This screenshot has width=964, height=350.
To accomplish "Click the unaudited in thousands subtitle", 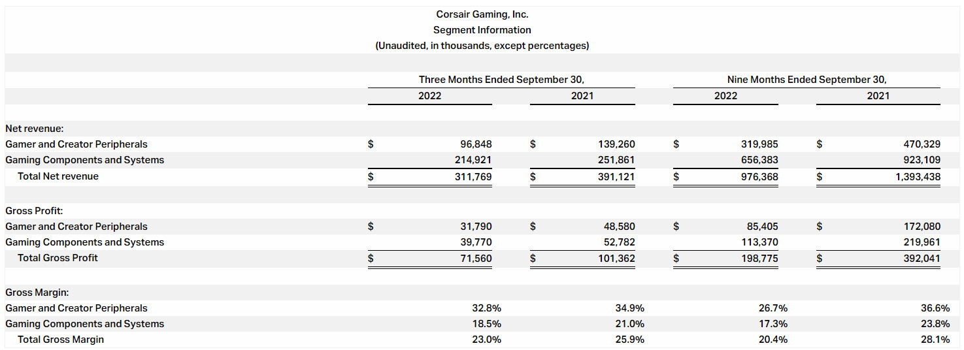I will point(482,46).
